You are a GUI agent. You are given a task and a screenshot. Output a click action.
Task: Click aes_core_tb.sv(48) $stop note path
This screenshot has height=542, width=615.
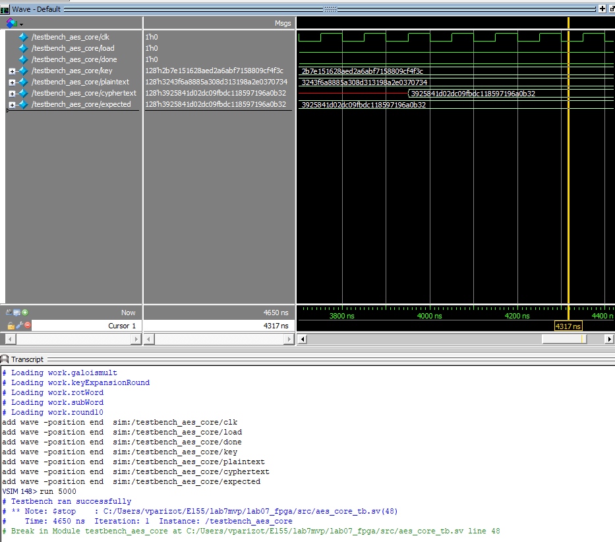coord(250,511)
